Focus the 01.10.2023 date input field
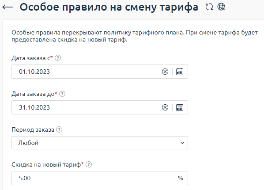This screenshot has height=190, width=264. (86, 72)
